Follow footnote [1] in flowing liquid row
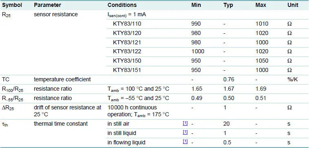 click(185, 142)
